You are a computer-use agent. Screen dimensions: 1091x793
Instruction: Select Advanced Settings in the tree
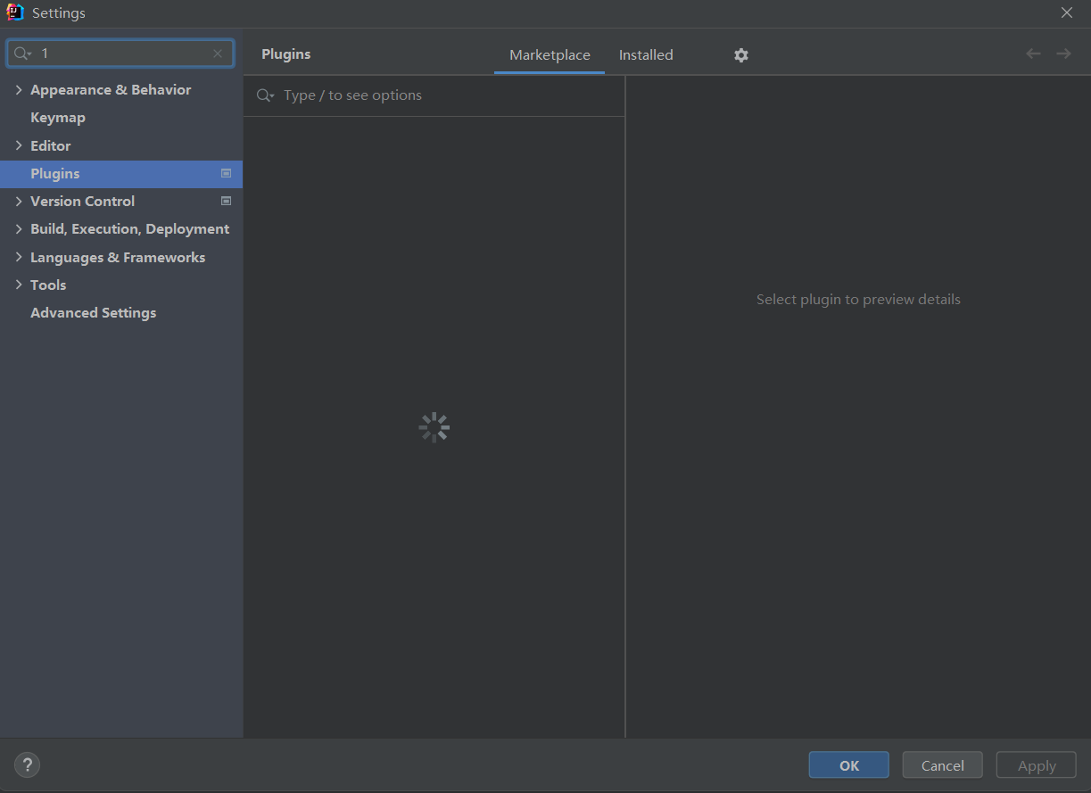(x=94, y=313)
